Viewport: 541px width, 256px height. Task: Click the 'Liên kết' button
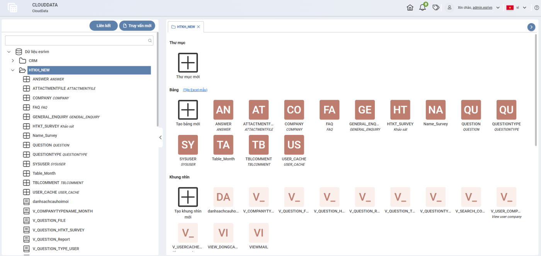pos(104,26)
